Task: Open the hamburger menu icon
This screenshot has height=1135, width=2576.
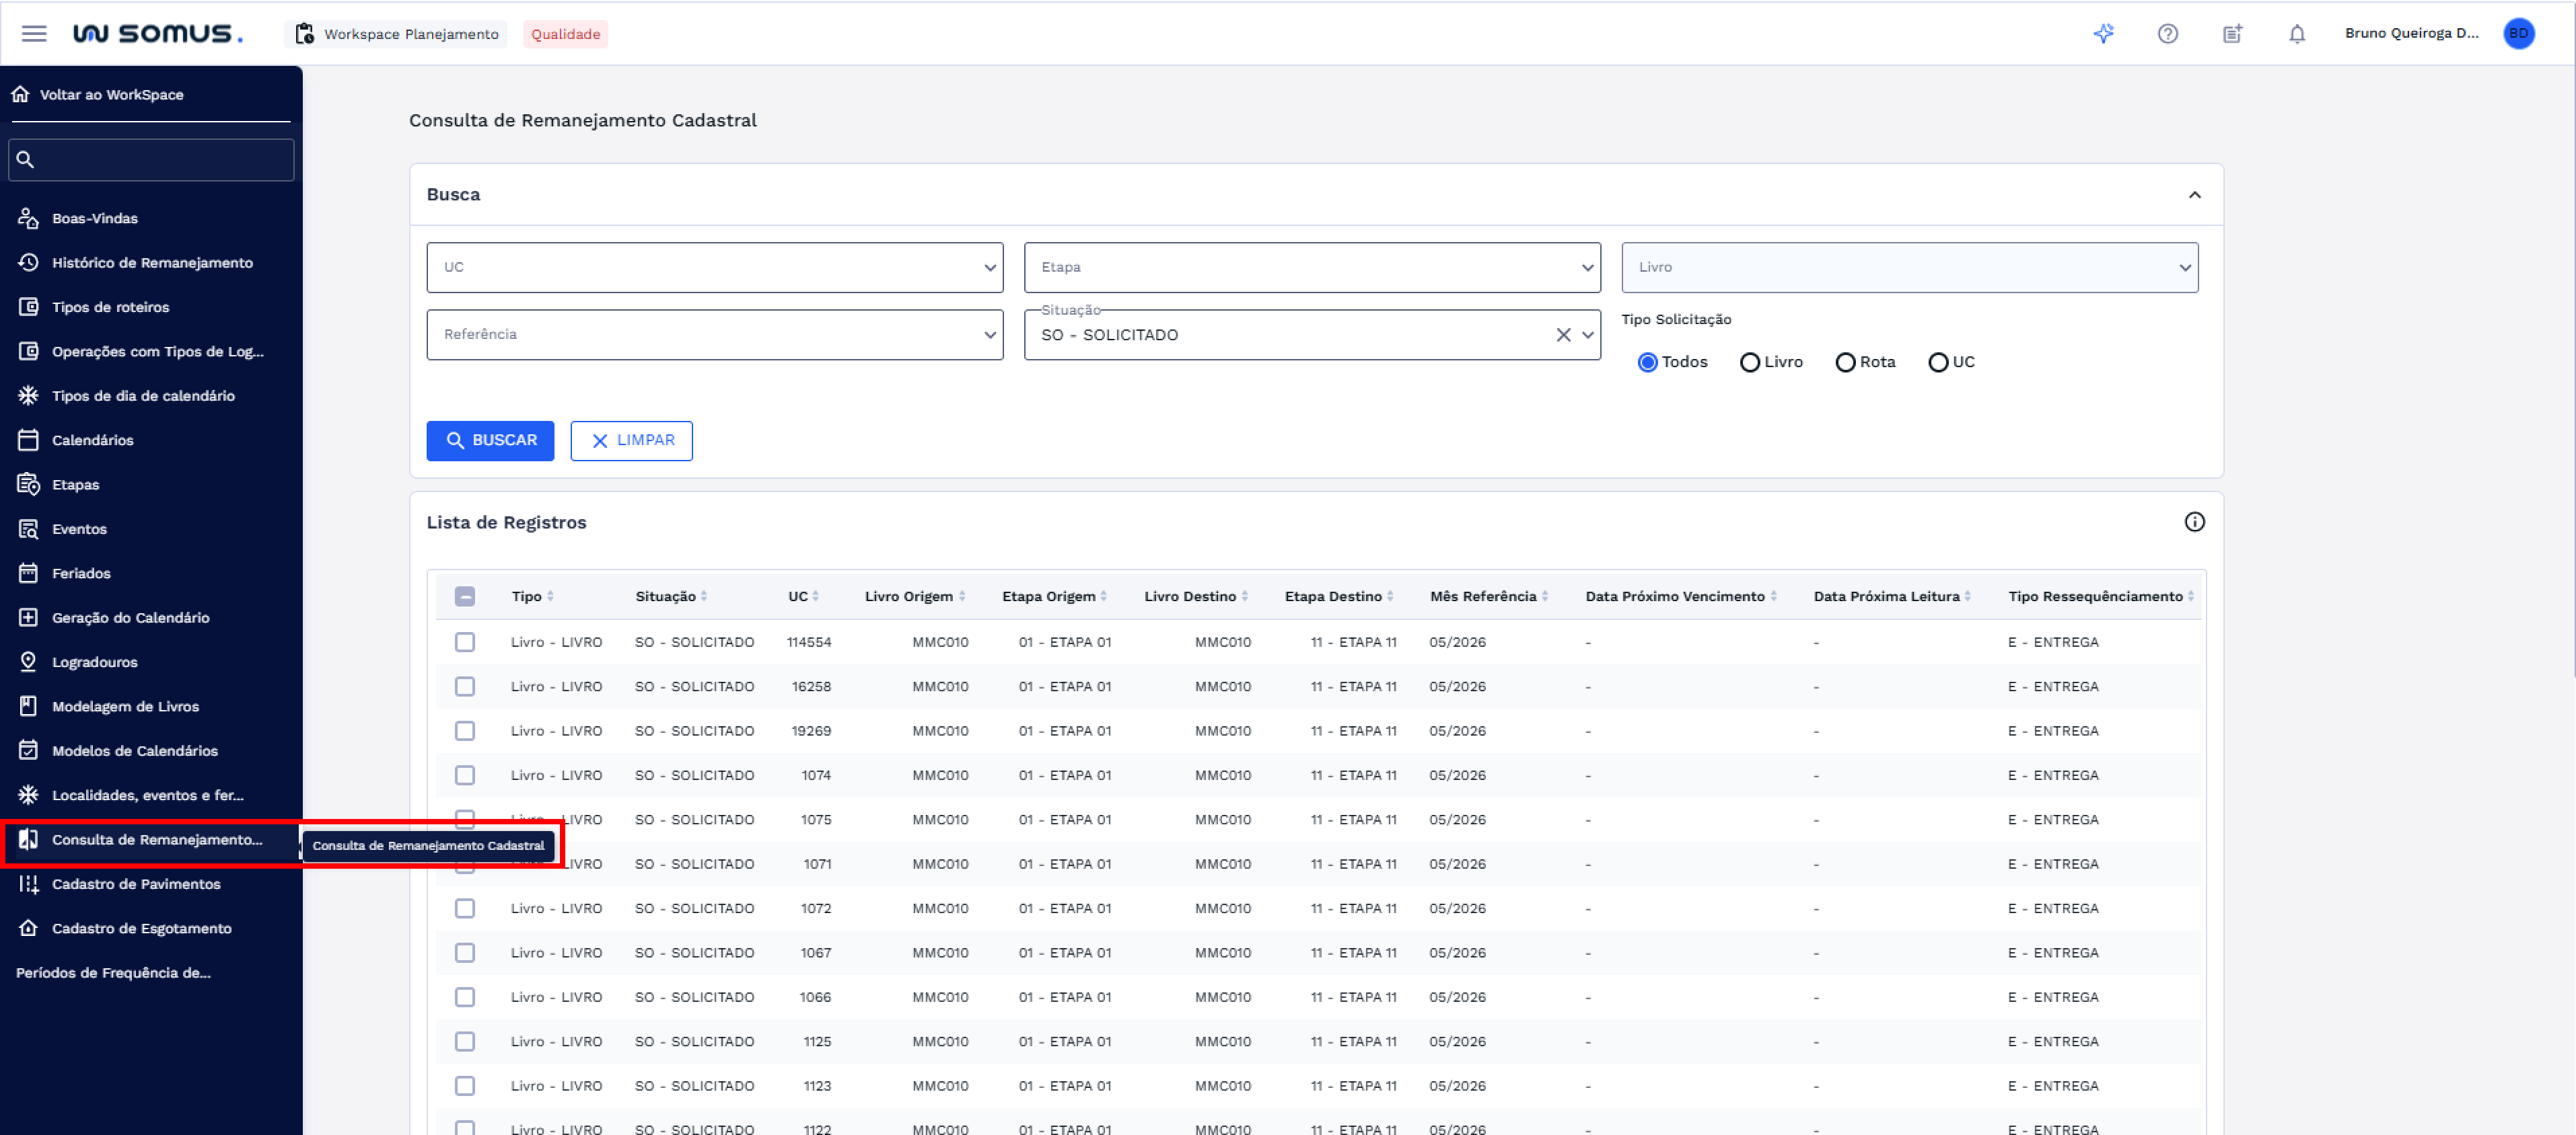Action: (x=34, y=34)
